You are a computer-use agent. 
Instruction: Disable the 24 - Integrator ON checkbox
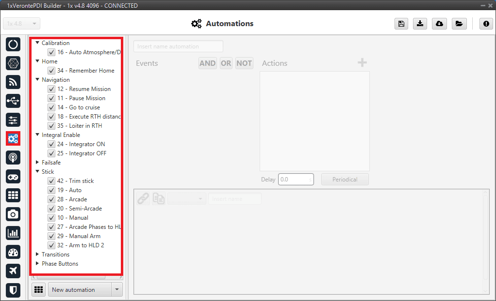coord(51,144)
